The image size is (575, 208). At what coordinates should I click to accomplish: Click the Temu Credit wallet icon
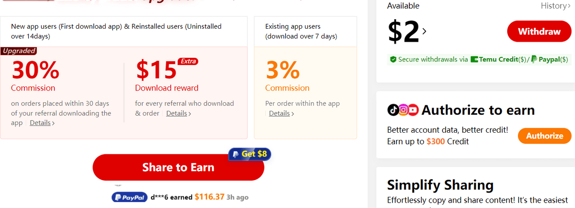pos(474,59)
